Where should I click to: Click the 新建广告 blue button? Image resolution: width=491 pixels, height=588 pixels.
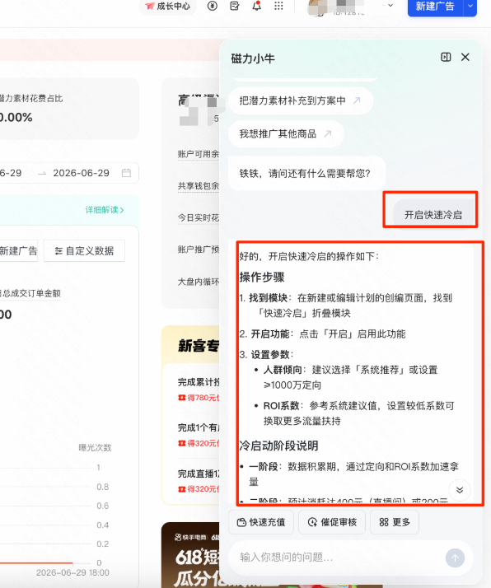click(435, 7)
